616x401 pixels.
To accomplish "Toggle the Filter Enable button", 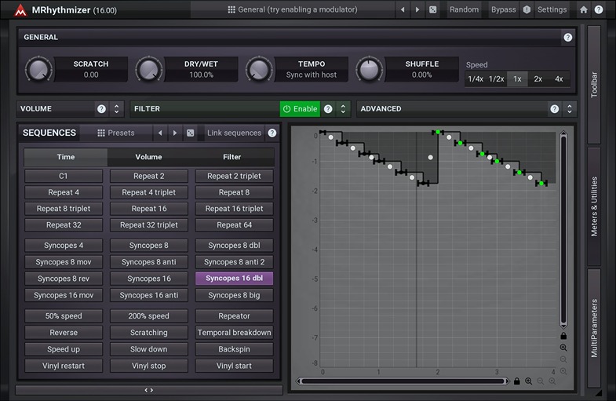I will [x=300, y=109].
